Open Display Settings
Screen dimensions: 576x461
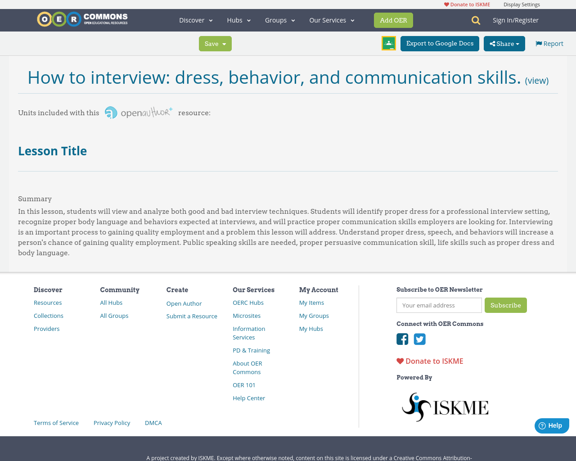[x=522, y=4]
